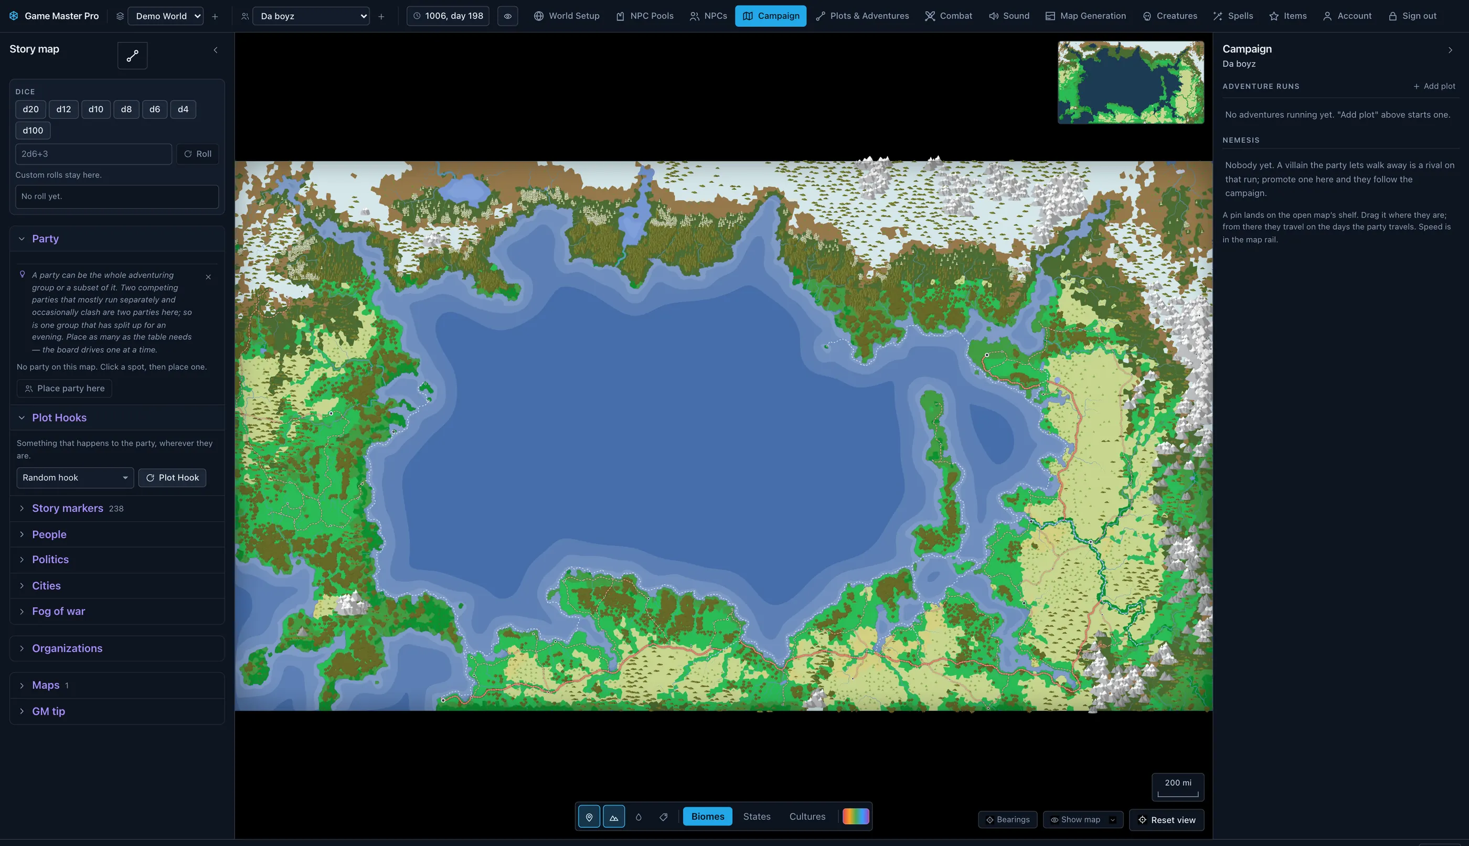Screen dimensions: 1469x846
Task: Collapse the right Campaign panel chevron
Action: 1450,50
